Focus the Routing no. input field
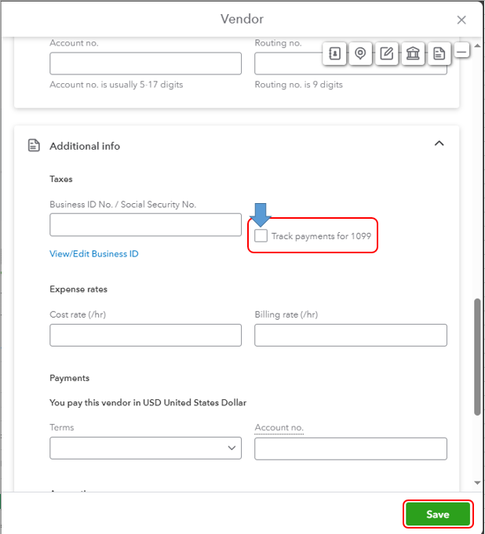This screenshot has height=534, width=485. coord(351,64)
